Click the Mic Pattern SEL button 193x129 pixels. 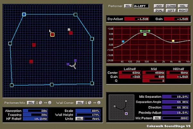click(157, 118)
